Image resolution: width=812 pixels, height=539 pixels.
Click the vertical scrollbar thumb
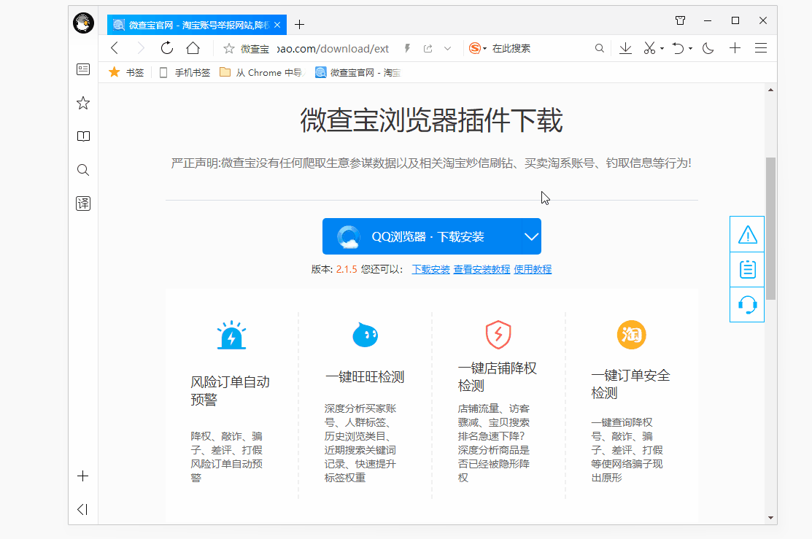[x=770, y=228]
